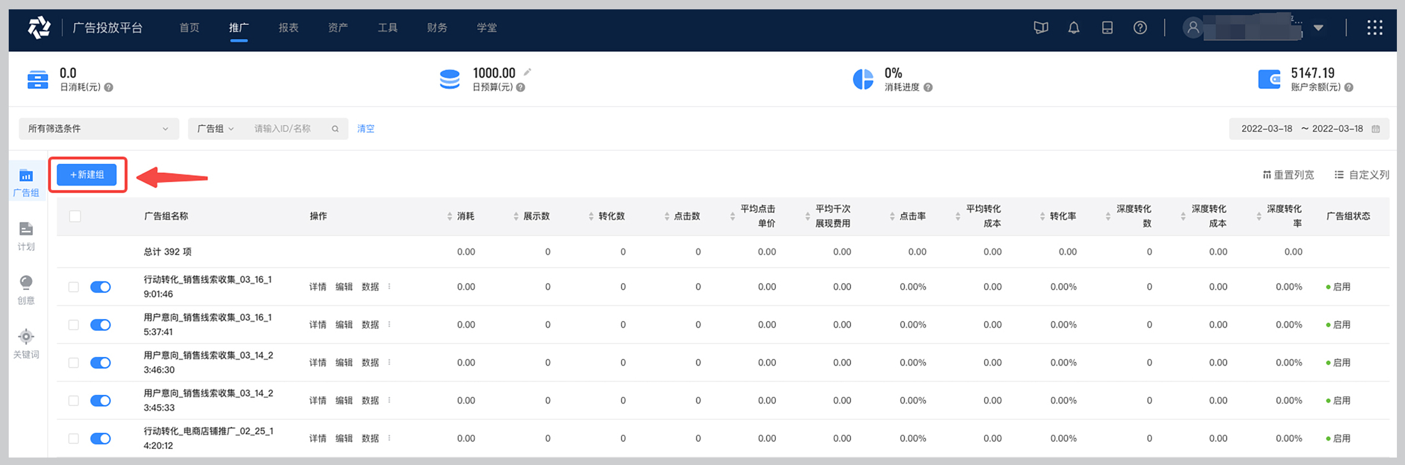The width and height of the screenshot is (1405, 465).
Task: Expand the account dropdown arrow
Action: coord(1318,28)
